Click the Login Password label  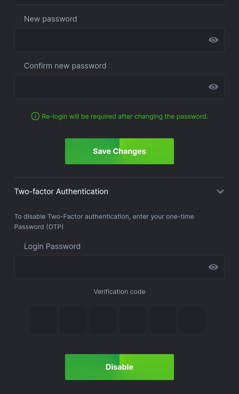pos(52,246)
